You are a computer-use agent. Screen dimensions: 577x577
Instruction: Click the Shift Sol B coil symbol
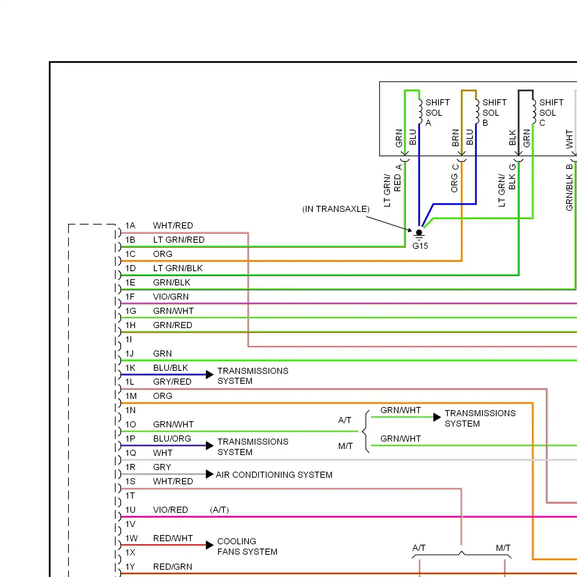pyautogui.click(x=477, y=112)
